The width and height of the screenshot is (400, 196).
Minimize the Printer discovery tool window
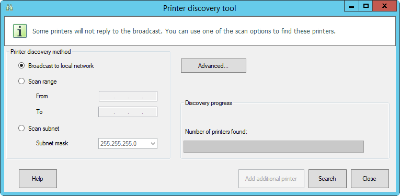(x=351, y=6)
